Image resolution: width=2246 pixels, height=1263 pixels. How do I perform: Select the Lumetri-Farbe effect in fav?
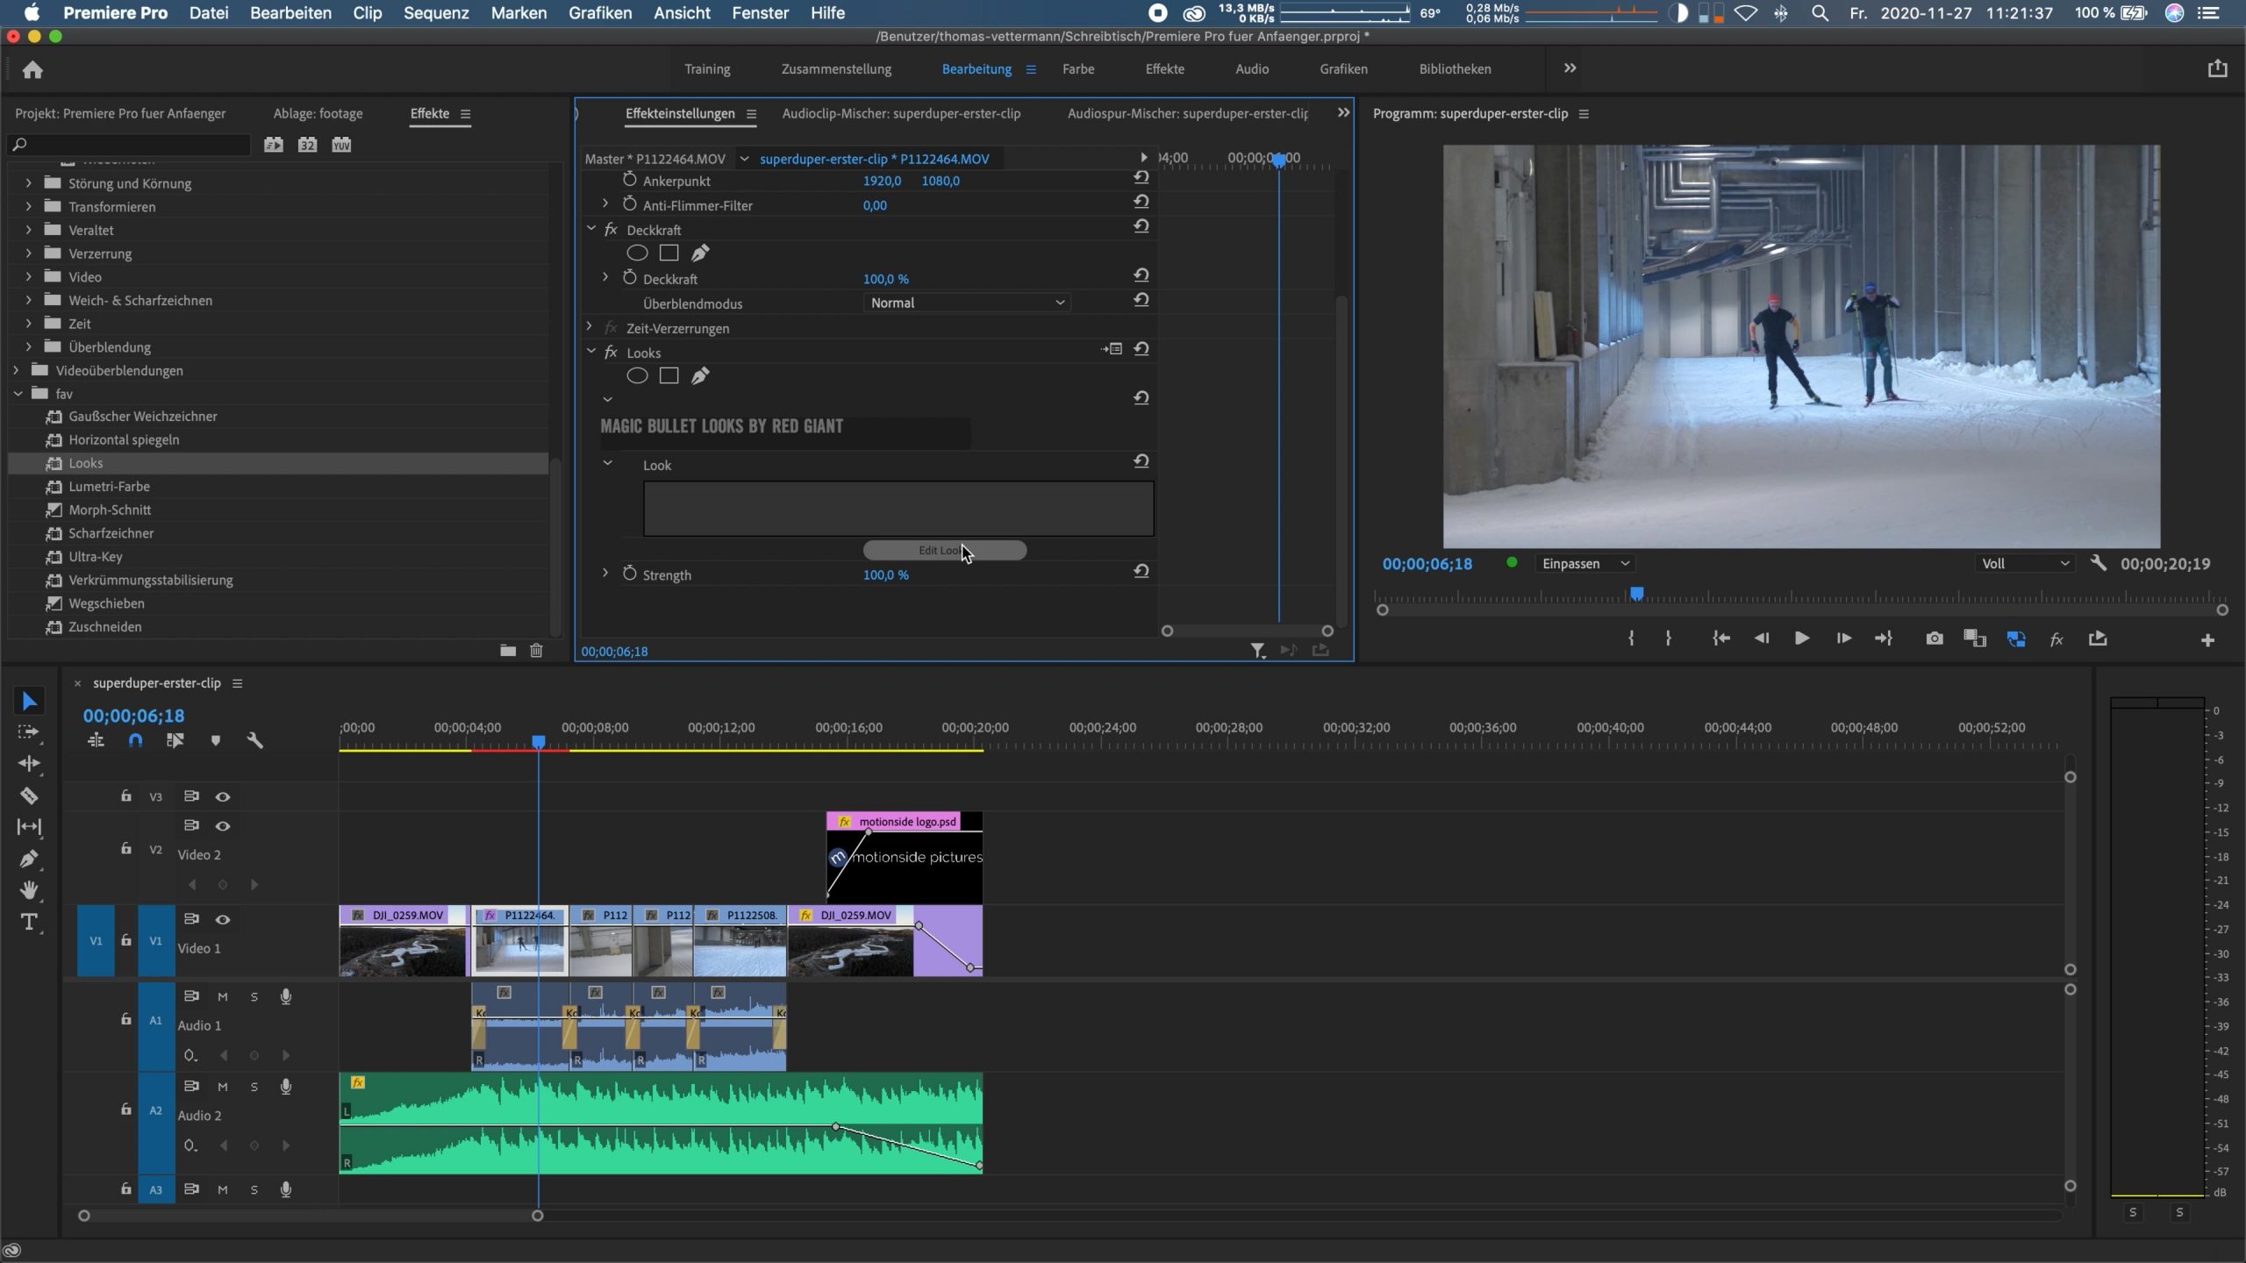tap(109, 486)
